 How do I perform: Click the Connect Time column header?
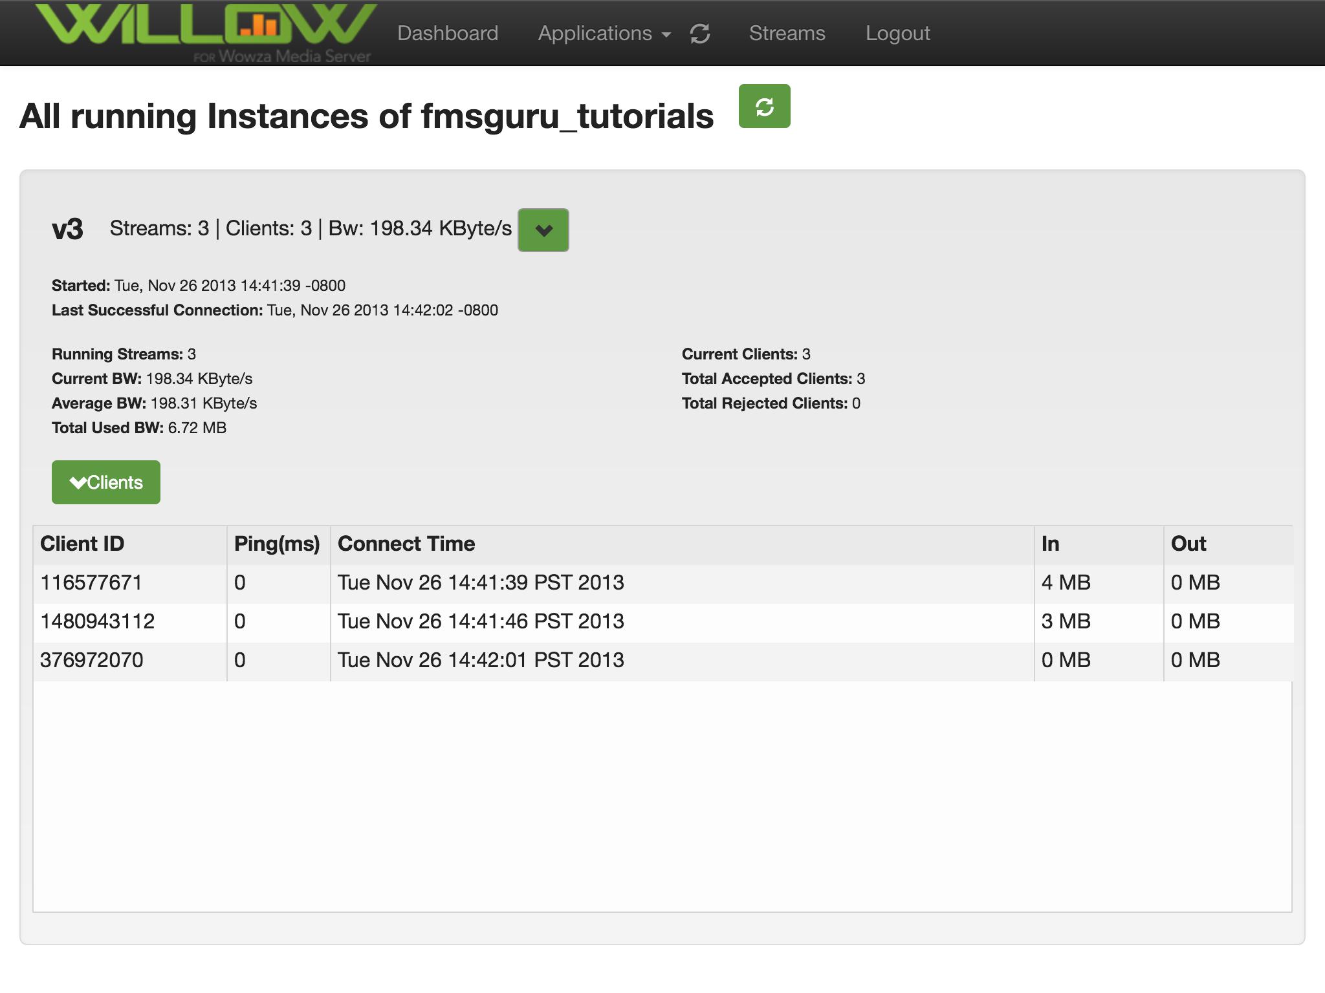coord(406,544)
